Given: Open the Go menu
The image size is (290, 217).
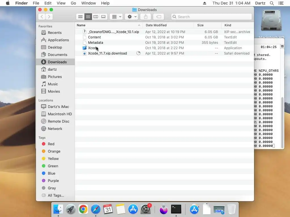Looking at the screenshot, I should click(73, 3).
